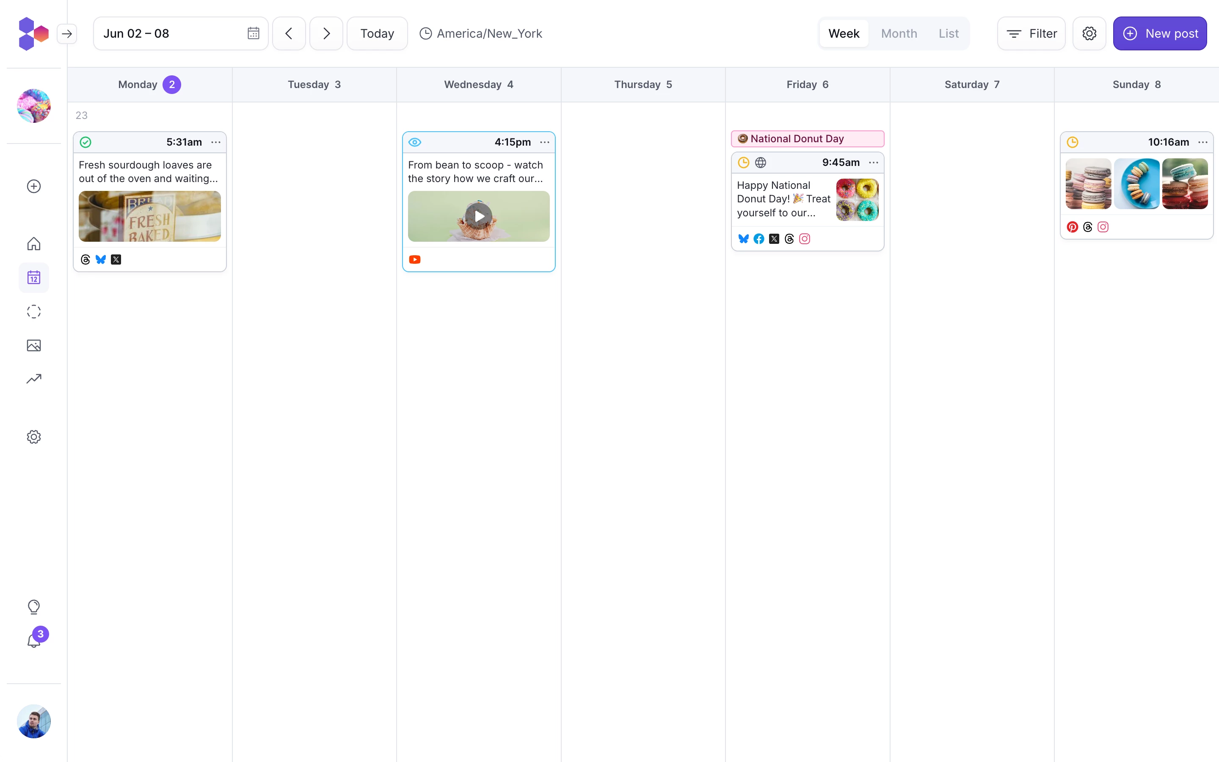Click the preview eye on Wednesday's post

point(414,142)
